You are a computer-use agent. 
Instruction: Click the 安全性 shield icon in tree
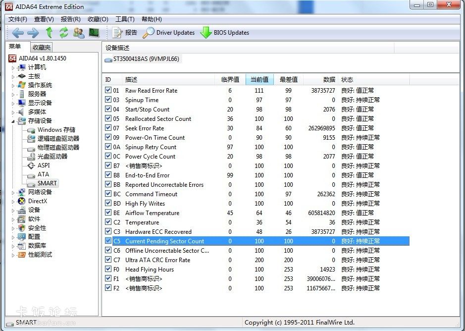click(x=22, y=228)
